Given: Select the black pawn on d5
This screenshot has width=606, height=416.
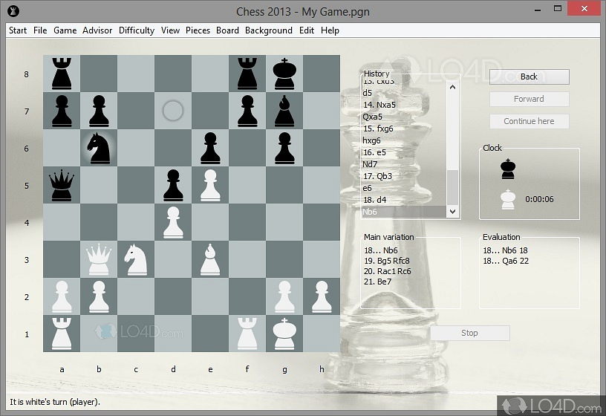Looking at the screenshot, I should pyautogui.click(x=173, y=185).
